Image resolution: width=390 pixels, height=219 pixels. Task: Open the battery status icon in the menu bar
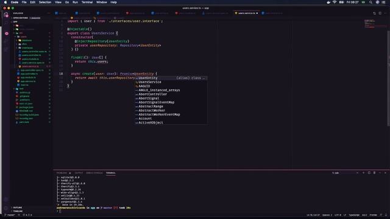click(x=341, y=2)
